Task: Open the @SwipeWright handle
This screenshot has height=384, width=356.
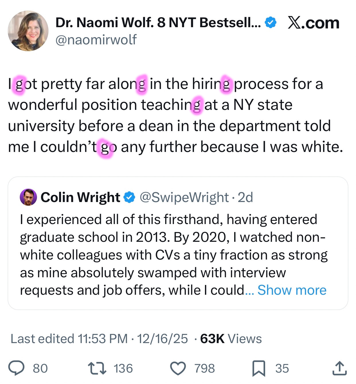Action: pyautogui.click(x=184, y=197)
